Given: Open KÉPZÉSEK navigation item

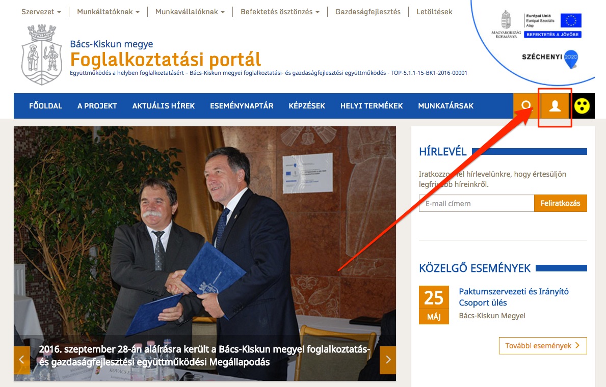Looking at the screenshot, I should 307,106.
